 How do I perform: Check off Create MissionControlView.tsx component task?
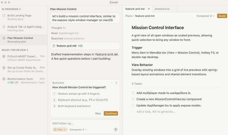pyautogui.click(x=133, y=99)
